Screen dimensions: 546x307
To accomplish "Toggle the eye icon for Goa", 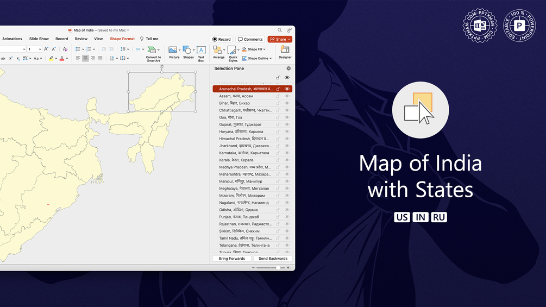I will 287,117.
